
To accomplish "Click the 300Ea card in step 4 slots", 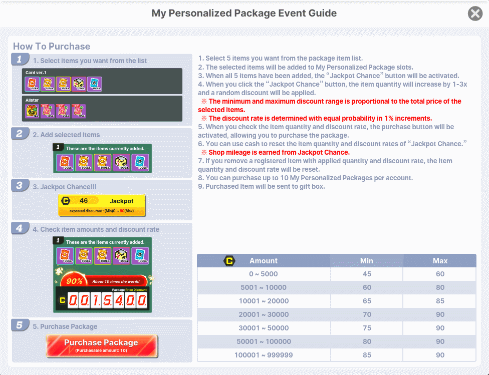I will pyautogui.click(x=103, y=256).
